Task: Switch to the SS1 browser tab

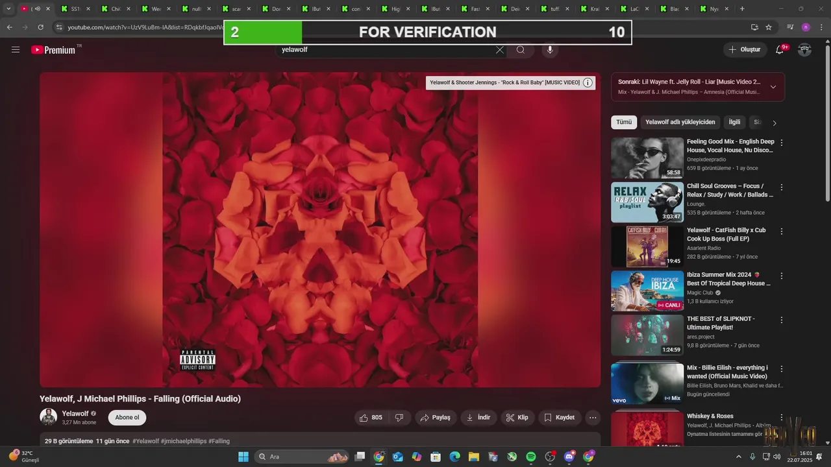Action: coord(75,9)
